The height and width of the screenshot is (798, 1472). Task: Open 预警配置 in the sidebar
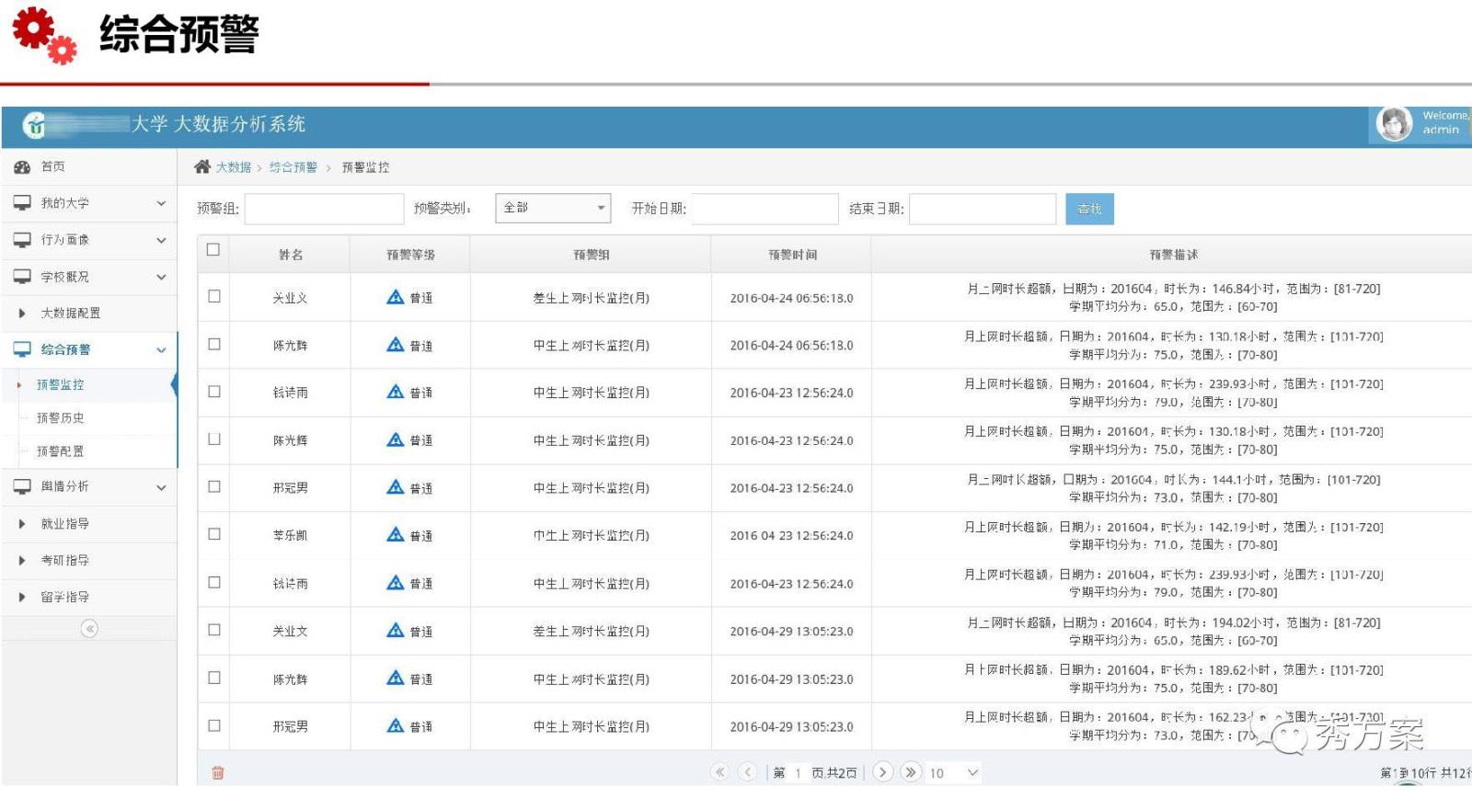61,451
